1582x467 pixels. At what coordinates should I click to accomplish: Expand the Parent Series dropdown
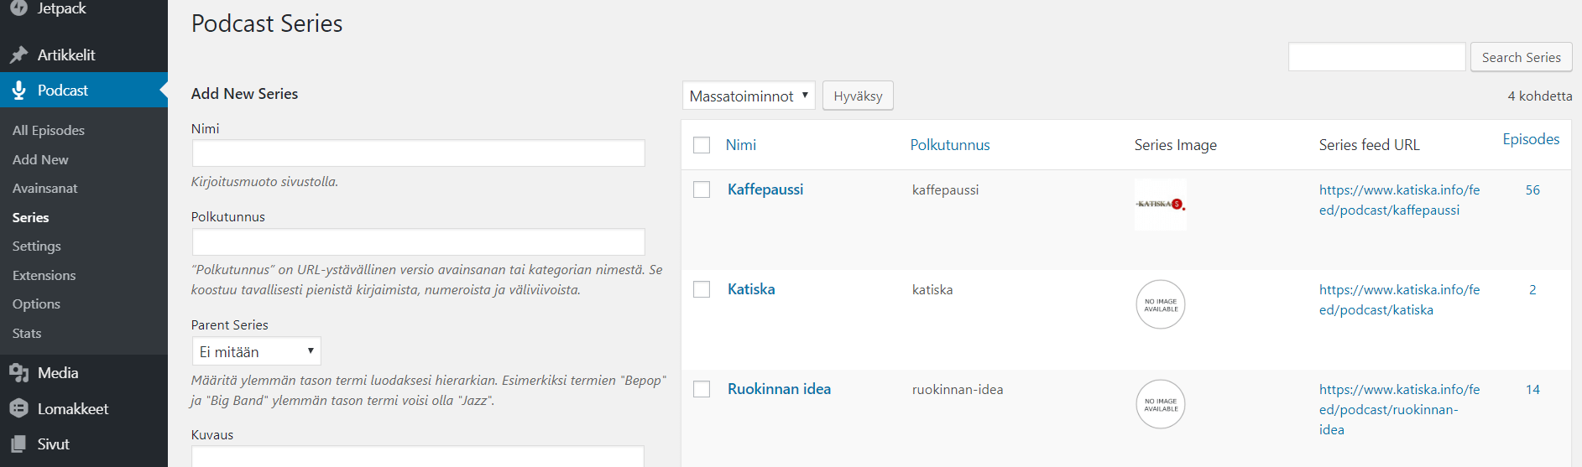pos(256,351)
